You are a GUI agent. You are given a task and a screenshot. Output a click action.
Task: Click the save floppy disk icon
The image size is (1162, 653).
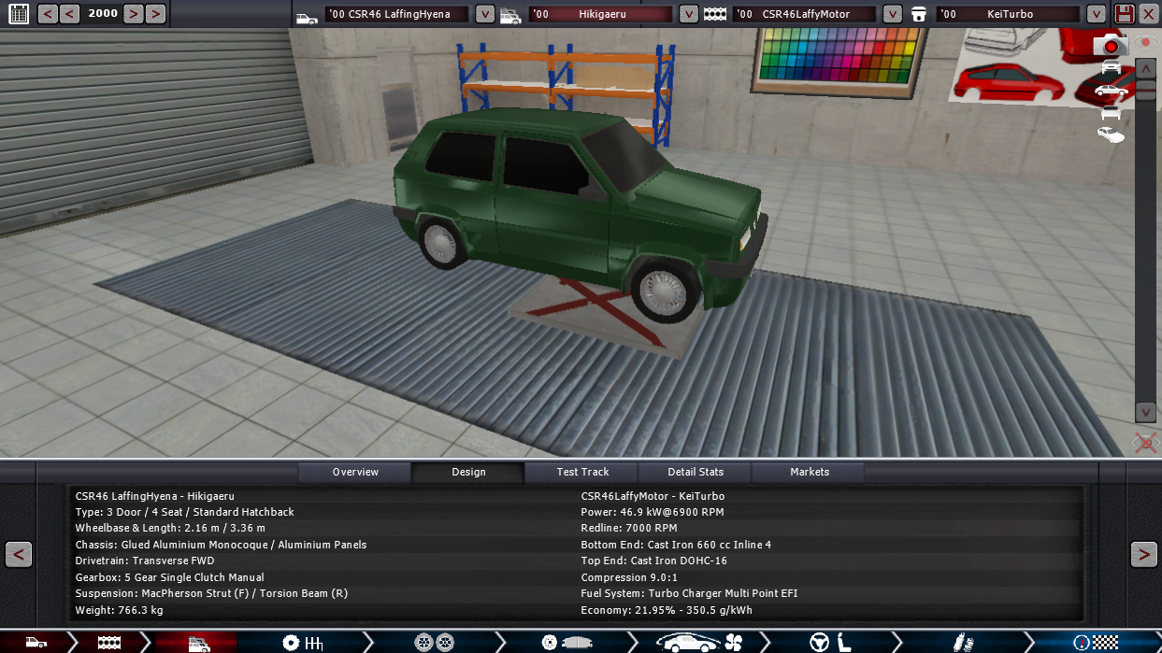tap(1125, 14)
